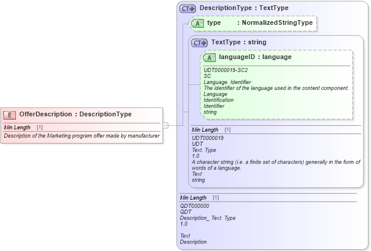Select the languageID : language attribute label
The image size is (371, 251).
[x=255, y=57]
